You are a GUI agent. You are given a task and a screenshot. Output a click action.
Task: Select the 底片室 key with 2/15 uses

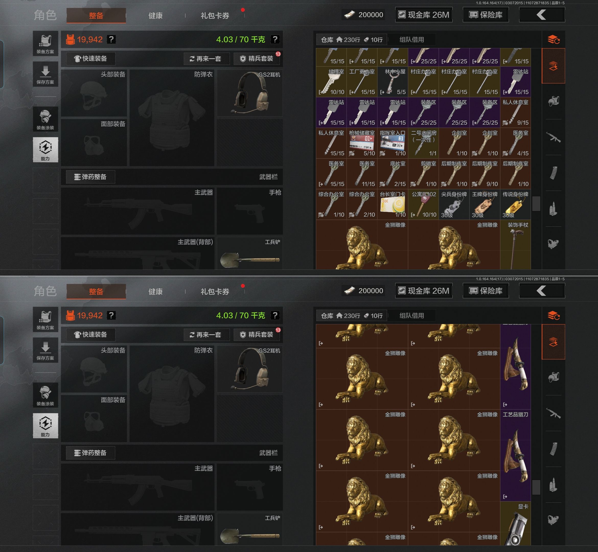393,174
